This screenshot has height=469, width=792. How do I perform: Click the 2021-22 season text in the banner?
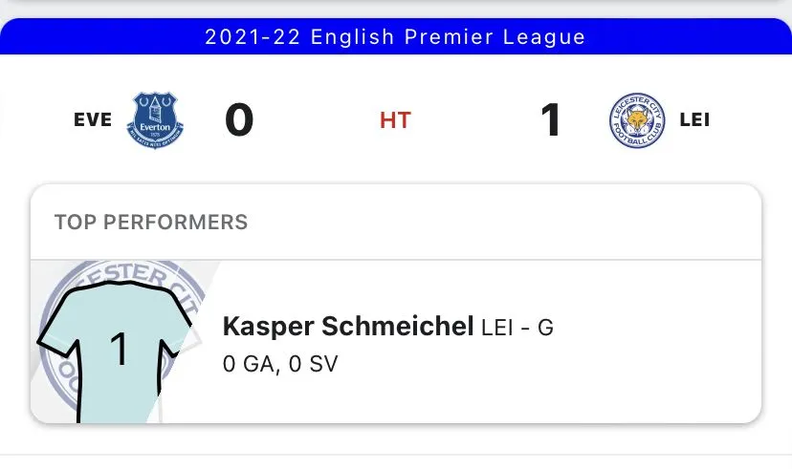[x=253, y=37]
